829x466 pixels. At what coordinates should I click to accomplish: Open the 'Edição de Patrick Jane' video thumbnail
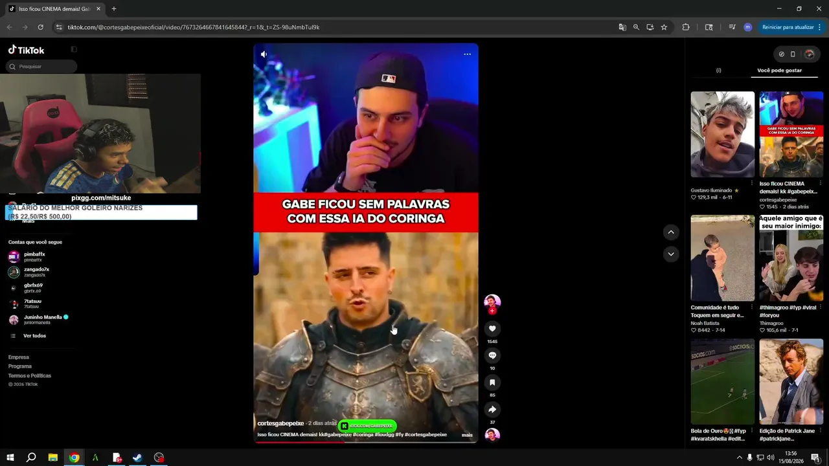[791, 382]
